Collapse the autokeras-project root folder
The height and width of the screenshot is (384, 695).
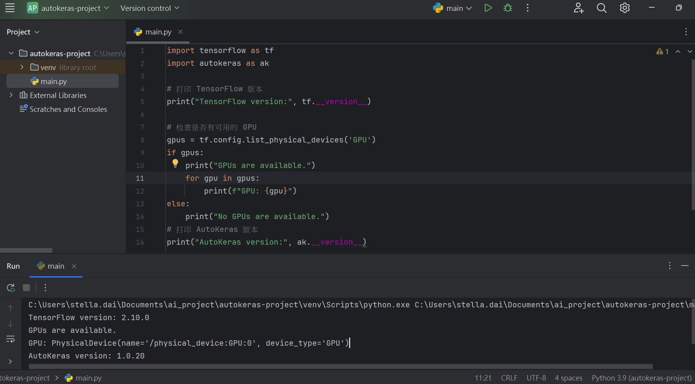pyautogui.click(x=11, y=53)
